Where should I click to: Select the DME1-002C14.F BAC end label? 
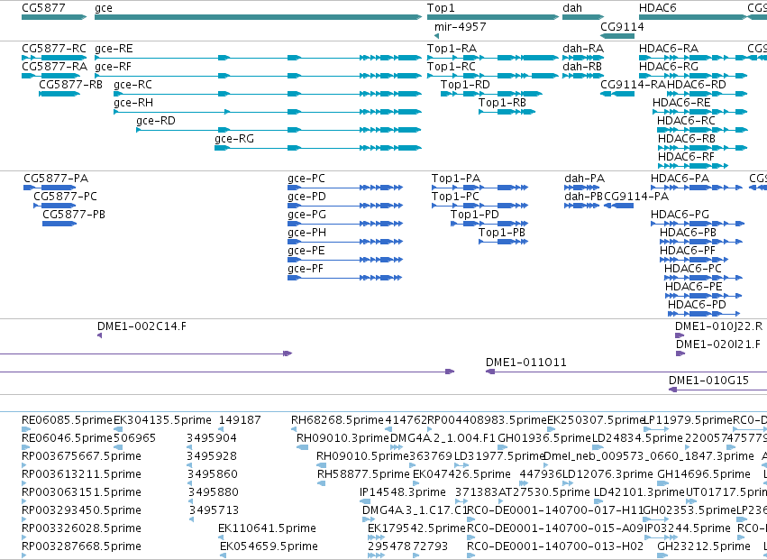point(142,326)
